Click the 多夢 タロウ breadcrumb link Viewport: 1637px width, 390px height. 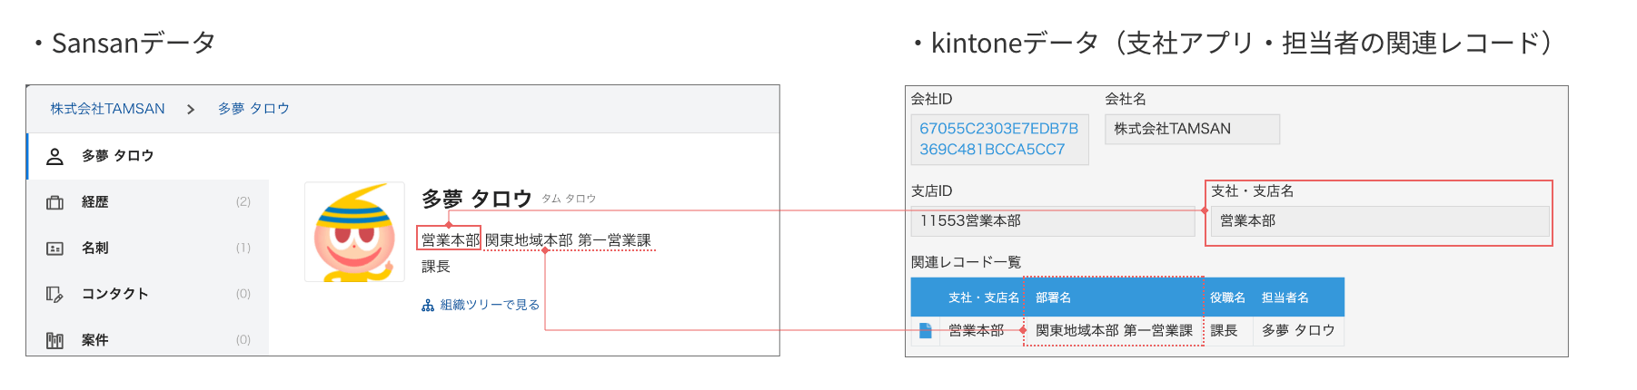[x=253, y=109]
